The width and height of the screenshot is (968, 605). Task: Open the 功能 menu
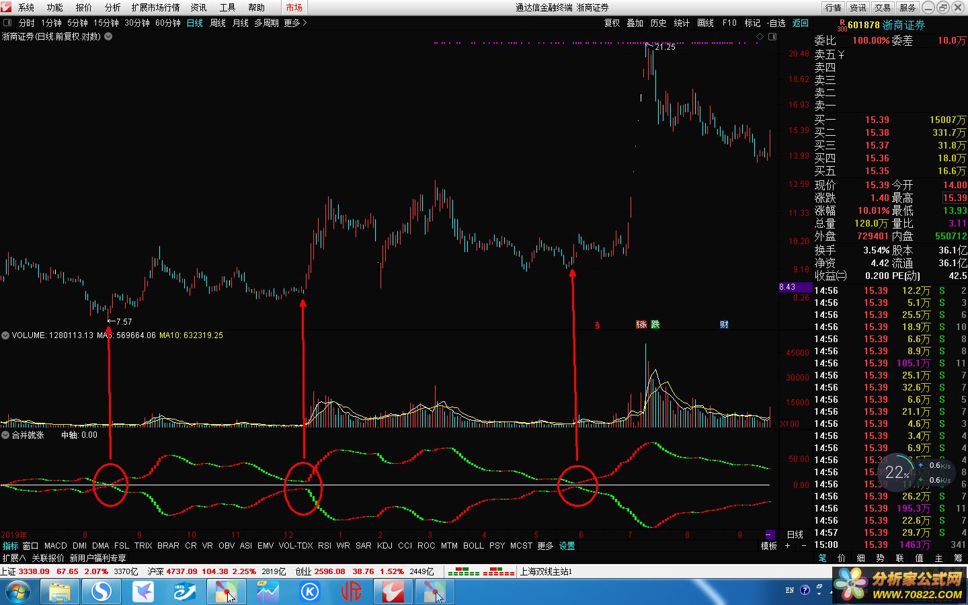coord(55,7)
